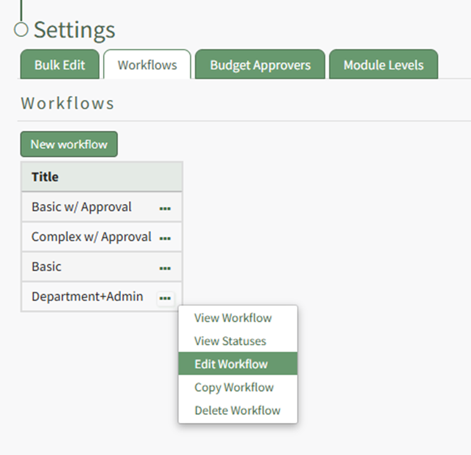This screenshot has width=471, height=455.
Task: Select the Workflows tab
Action: point(147,65)
